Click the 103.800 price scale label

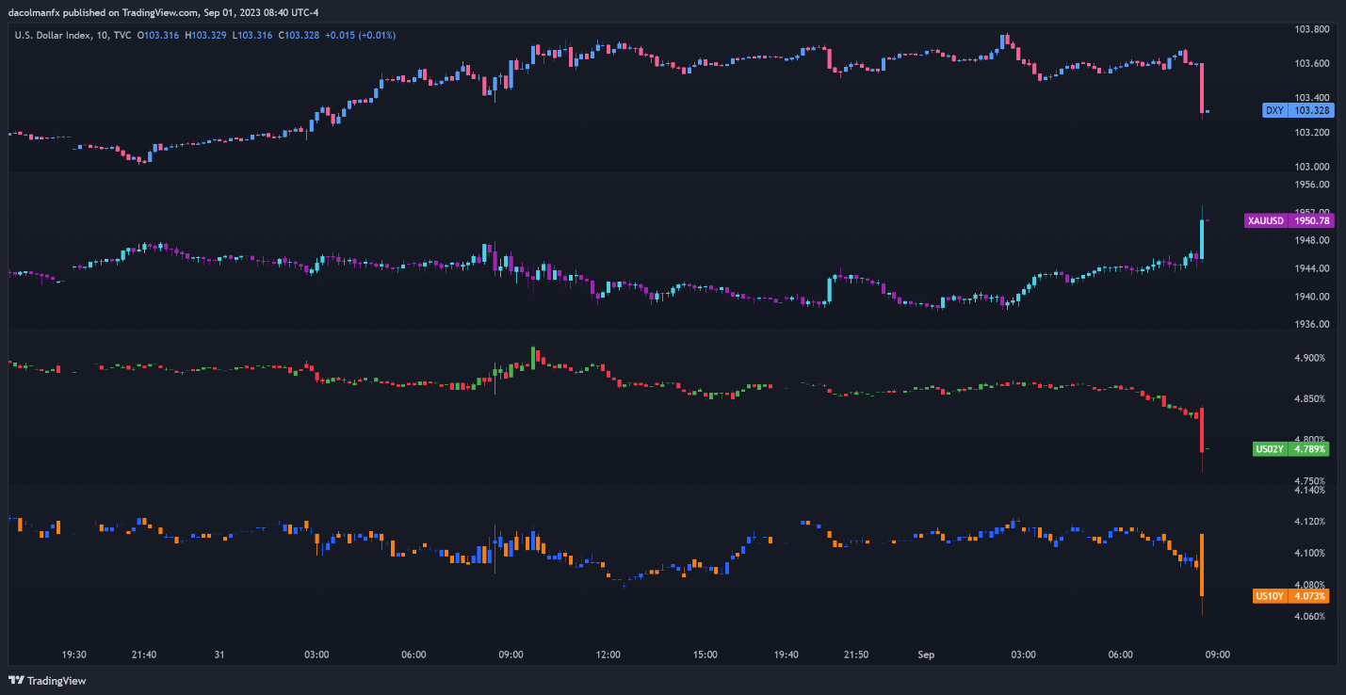click(x=1312, y=29)
